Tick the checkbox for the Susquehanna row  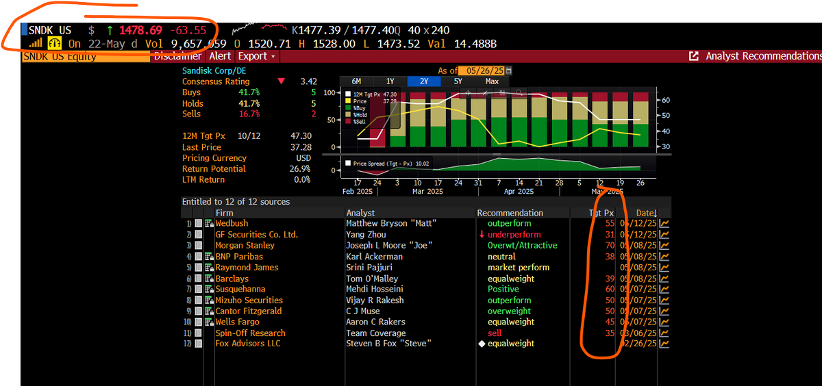(x=199, y=289)
